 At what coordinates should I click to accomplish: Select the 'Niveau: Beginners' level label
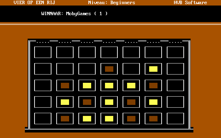112,2
